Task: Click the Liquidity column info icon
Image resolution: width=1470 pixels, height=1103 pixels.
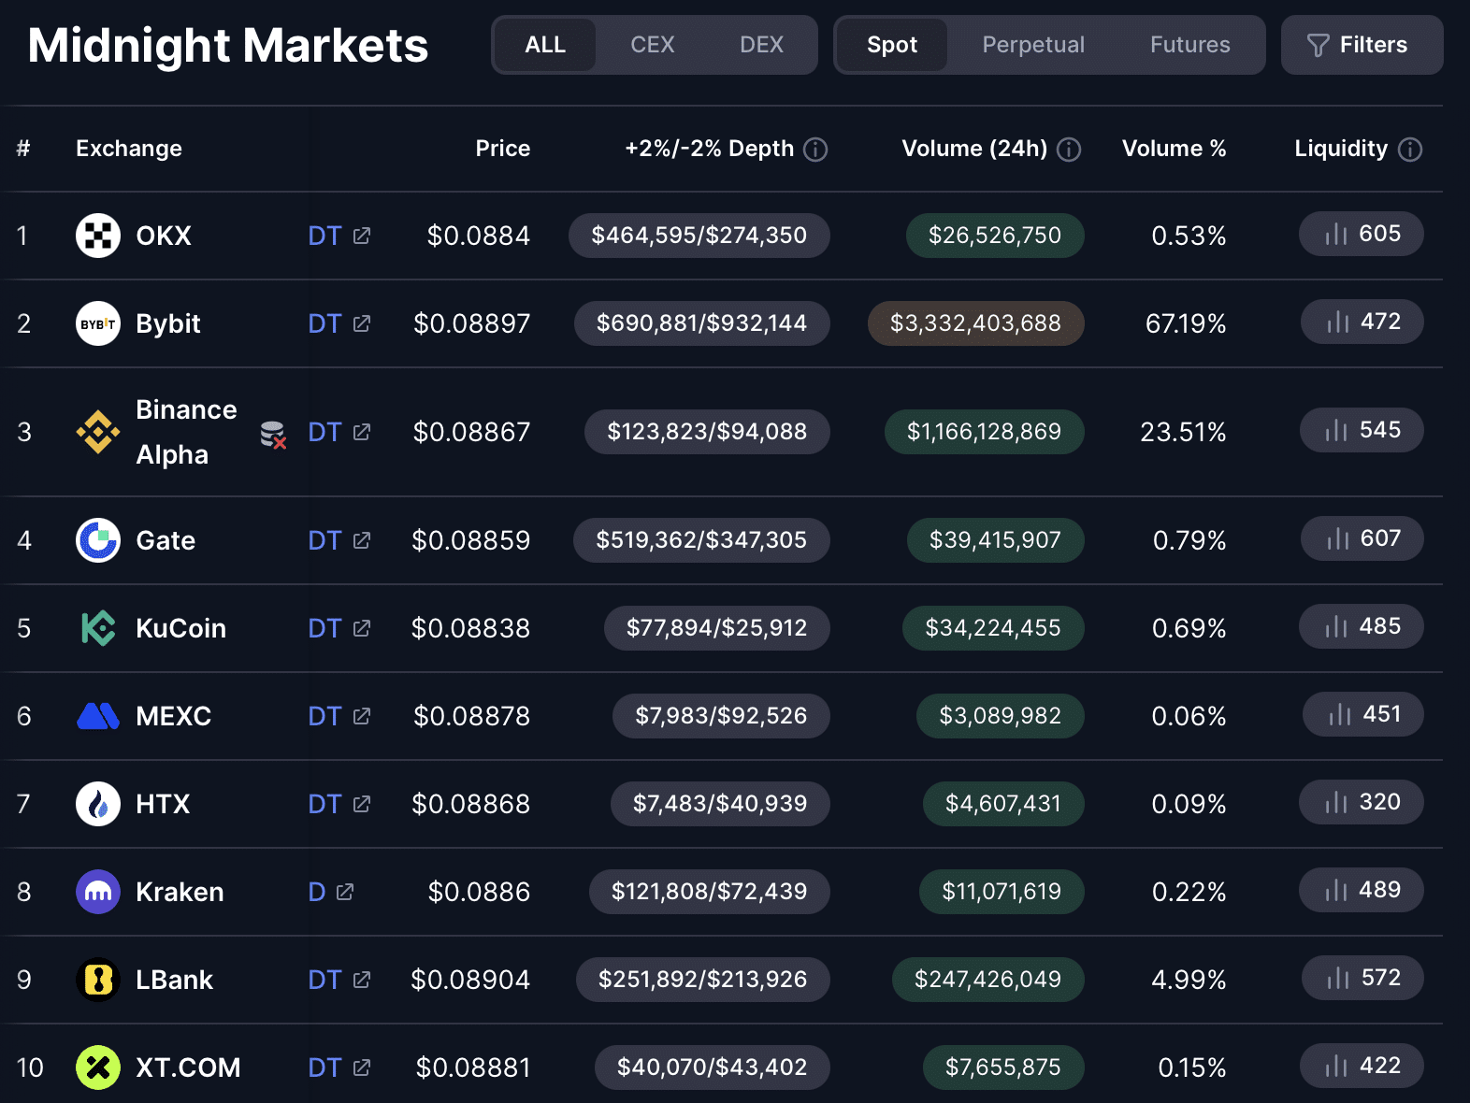Action: point(1410,150)
